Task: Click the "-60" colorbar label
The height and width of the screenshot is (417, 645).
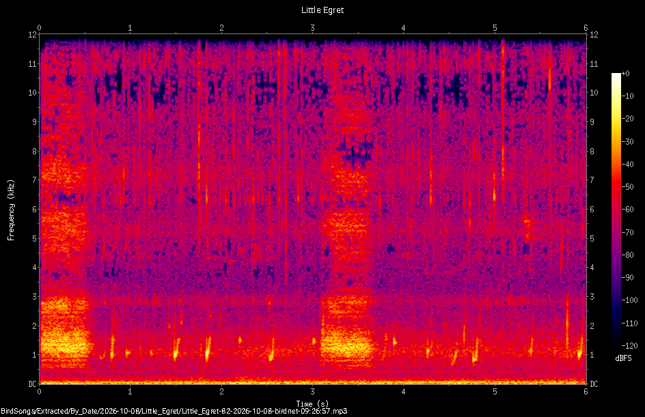Action: 627,210
